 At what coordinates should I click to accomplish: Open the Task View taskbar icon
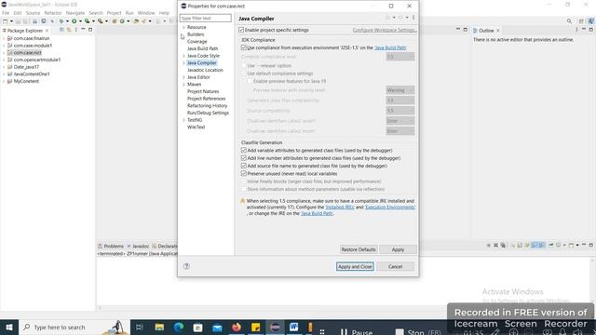(x=140, y=327)
